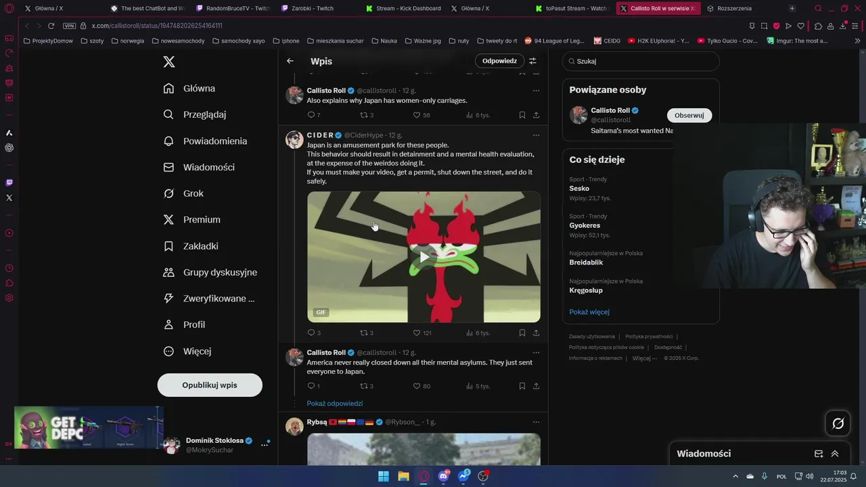Click Odpowiedz button in header
This screenshot has width=866, height=487.
click(x=499, y=61)
